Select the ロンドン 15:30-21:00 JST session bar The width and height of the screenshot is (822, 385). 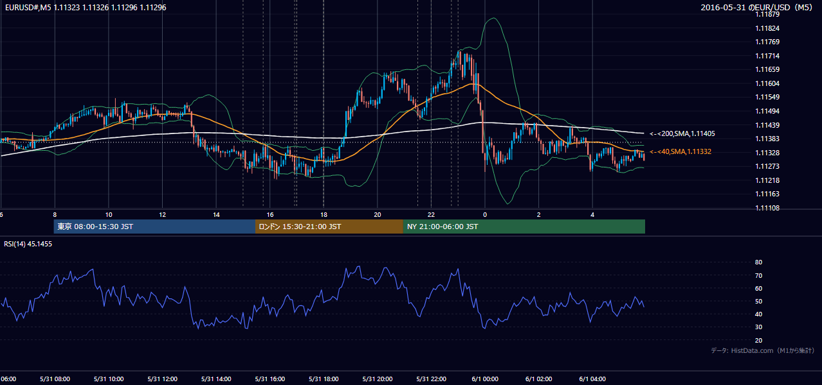329,227
